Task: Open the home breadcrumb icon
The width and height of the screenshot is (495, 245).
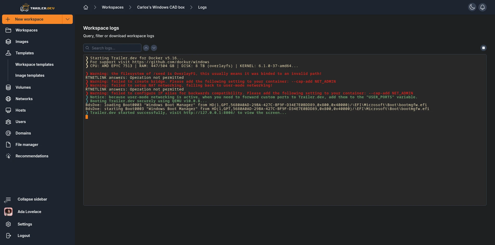Action: [86, 7]
